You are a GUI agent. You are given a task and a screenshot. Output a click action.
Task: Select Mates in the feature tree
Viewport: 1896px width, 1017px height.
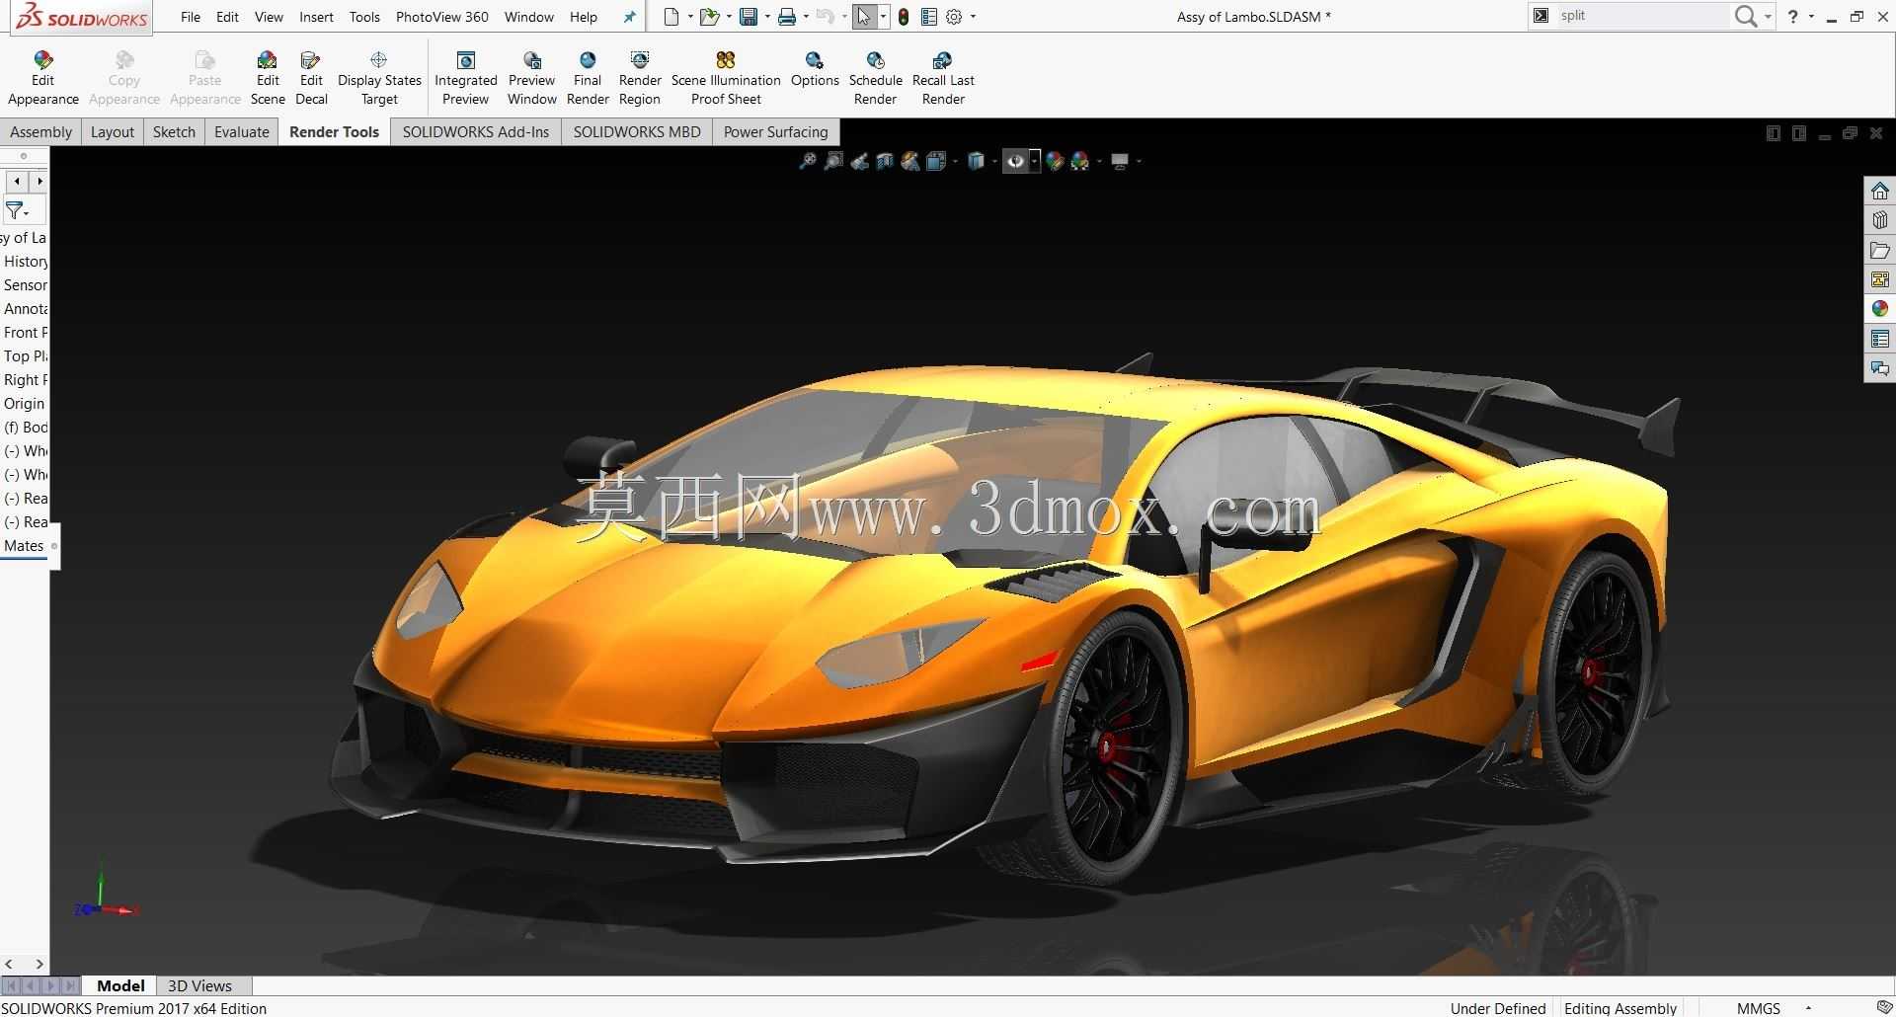point(24,546)
